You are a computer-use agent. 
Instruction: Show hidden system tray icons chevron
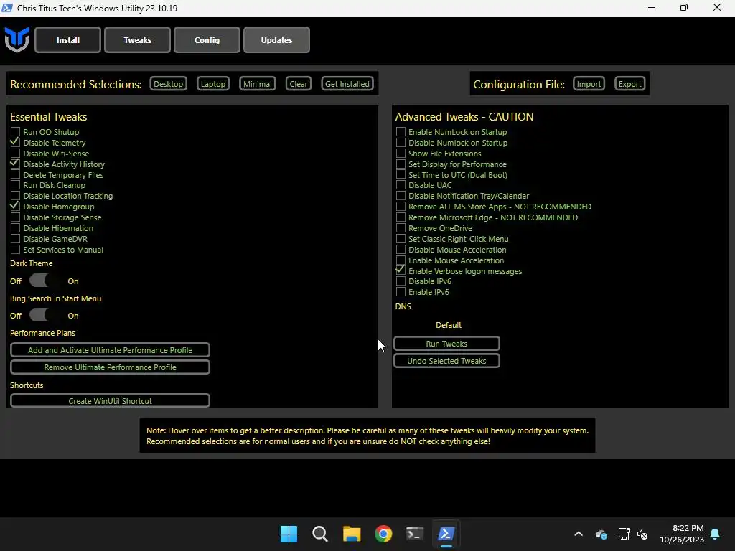pyautogui.click(x=579, y=534)
